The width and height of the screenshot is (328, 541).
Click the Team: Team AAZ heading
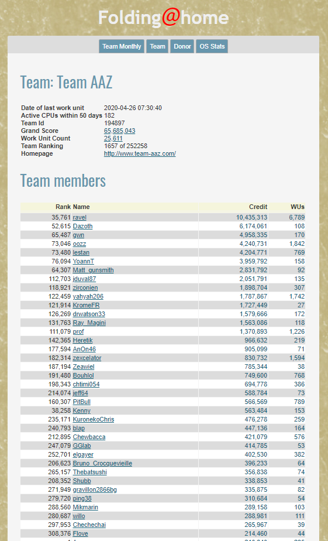click(x=66, y=83)
